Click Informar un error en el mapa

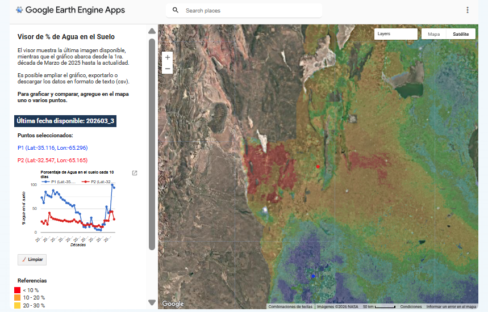click(451, 306)
